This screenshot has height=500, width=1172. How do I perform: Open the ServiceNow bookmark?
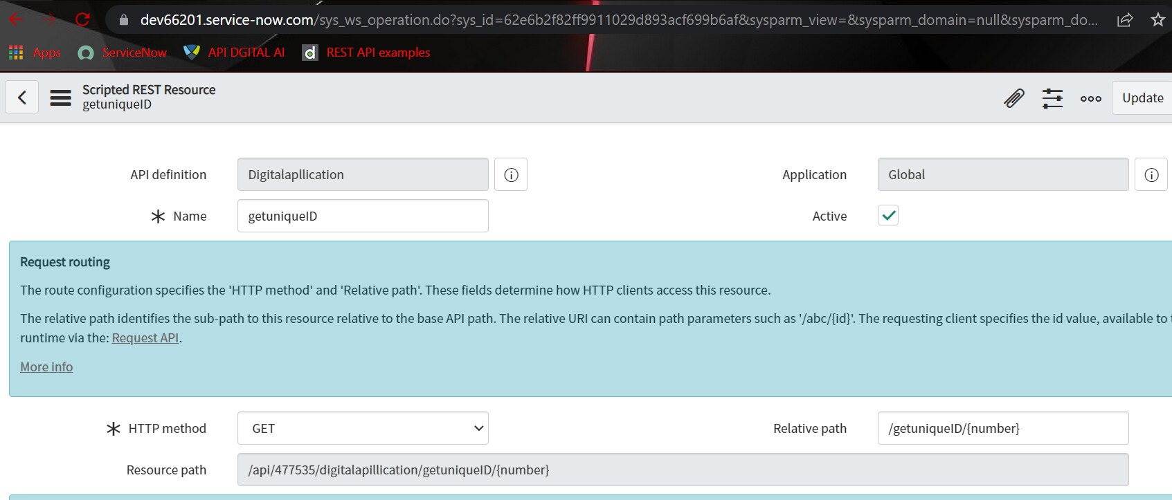[x=123, y=53]
